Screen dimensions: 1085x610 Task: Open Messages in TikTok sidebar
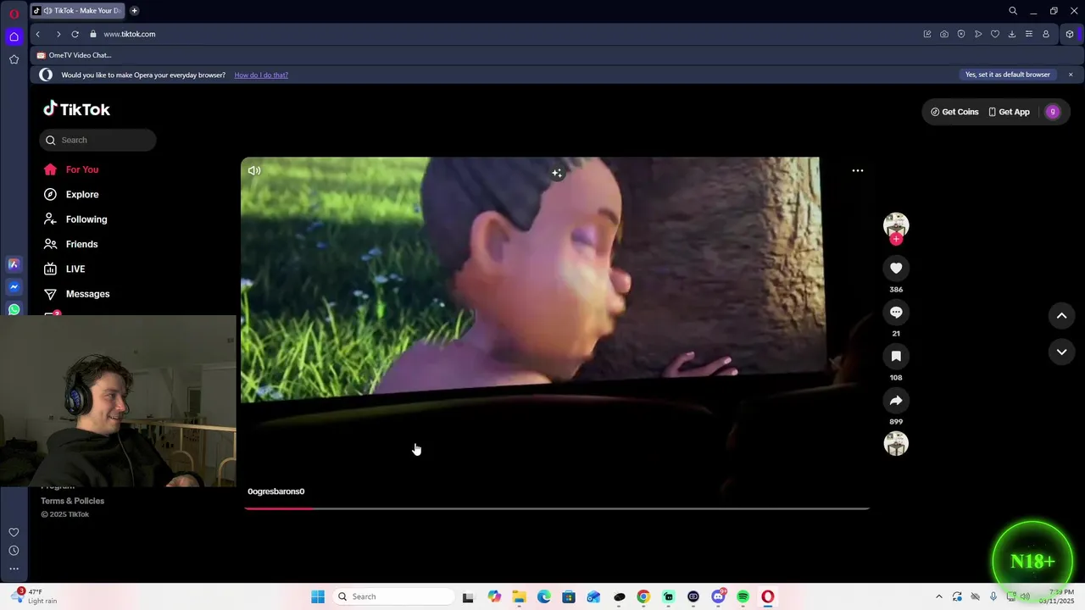pyautogui.click(x=78, y=294)
